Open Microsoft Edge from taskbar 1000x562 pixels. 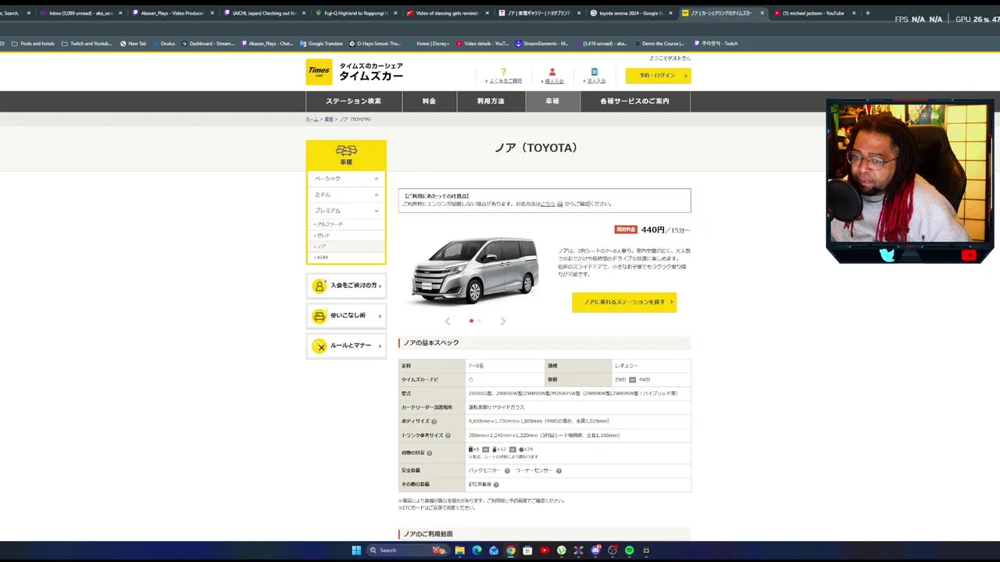[477, 550]
